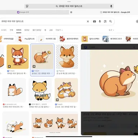Select the Png 일러스트 suggestion chip
Image resolution: width=138 pixels, height=138 pixels.
tap(27, 39)
